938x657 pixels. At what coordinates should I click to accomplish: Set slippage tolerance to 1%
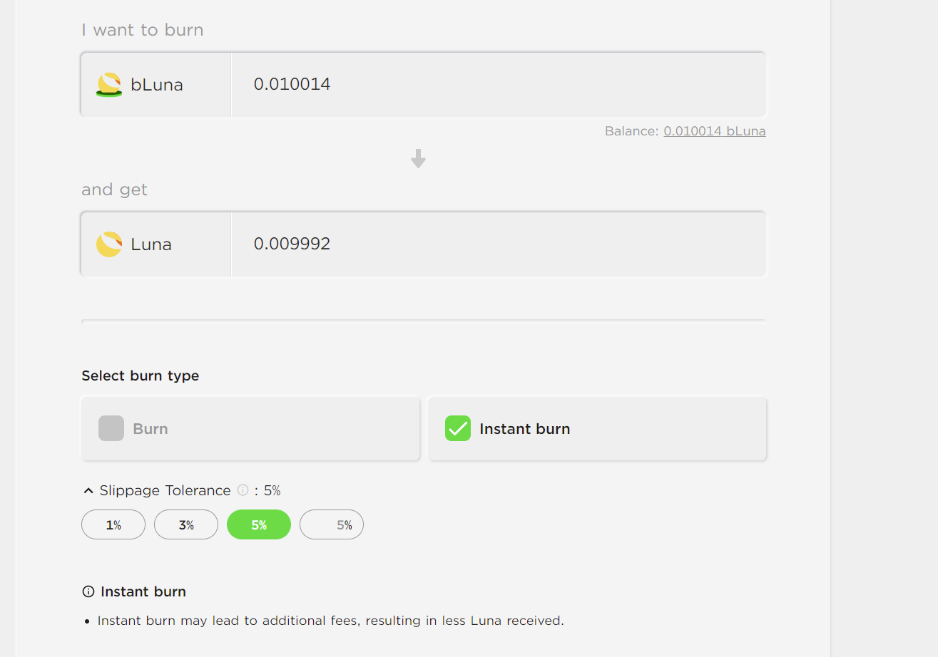113,525
